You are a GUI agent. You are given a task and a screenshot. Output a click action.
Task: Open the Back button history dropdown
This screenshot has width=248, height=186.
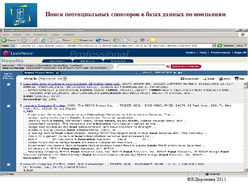coord(18,40)
